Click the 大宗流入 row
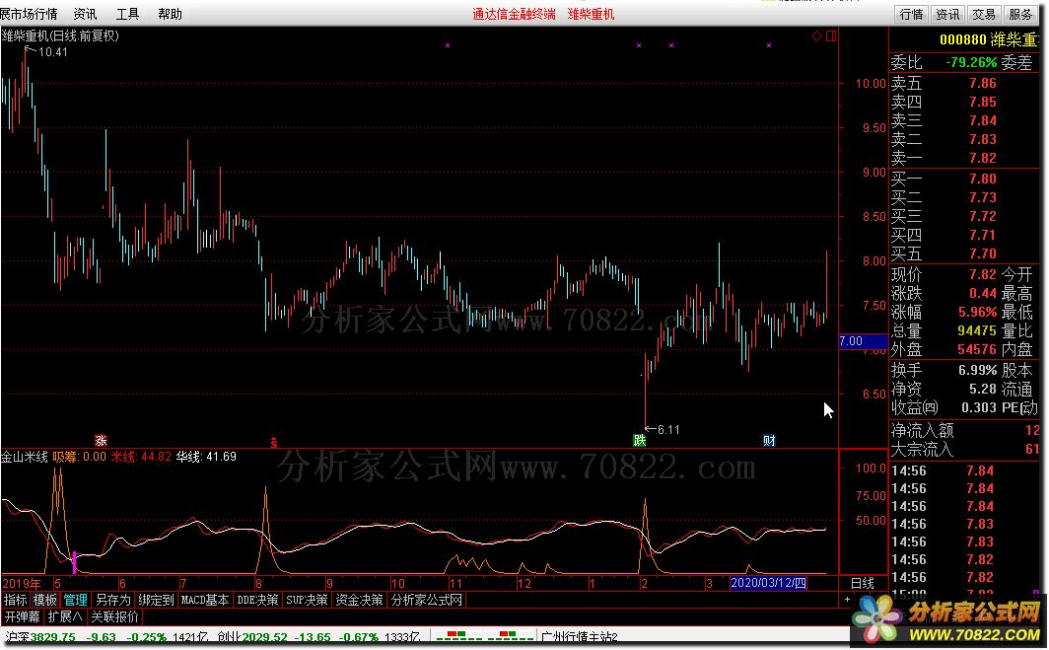1049x650 pixels. [x=965, y=449]
